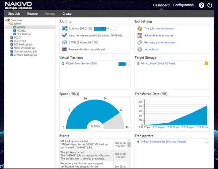
Task: Open Recovery points retention link
Action: (x=159, y=42)
